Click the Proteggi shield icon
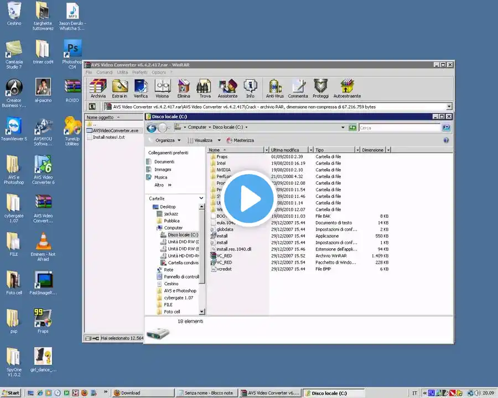The width and height of the screenshot is (498, 398). point(320,88)
